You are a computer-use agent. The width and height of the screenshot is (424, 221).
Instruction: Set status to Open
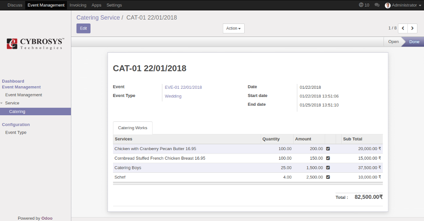coord(394,42)
